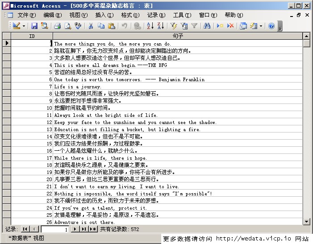This screenshot has width=313, height=244.
Task: Open the 视图(V) menu
Action: click(79, 15)
